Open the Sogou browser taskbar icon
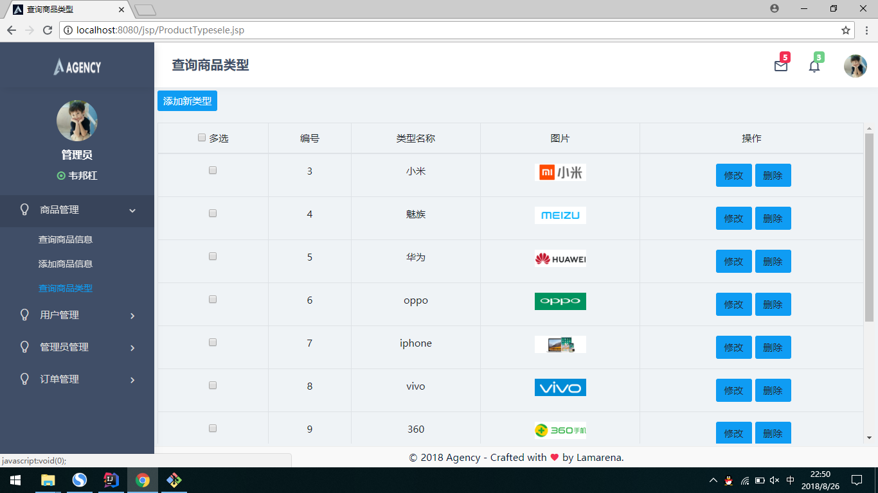 click(x=80, y=480)
